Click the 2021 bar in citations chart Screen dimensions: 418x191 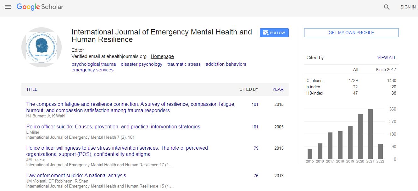370,134
